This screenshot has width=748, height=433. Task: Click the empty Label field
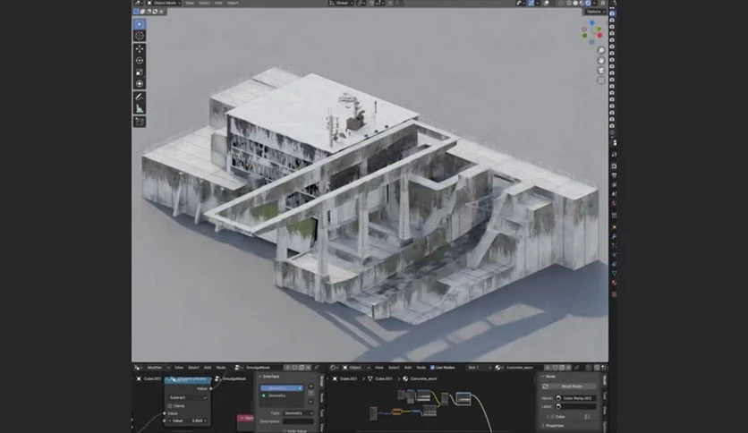pos(576,407)
